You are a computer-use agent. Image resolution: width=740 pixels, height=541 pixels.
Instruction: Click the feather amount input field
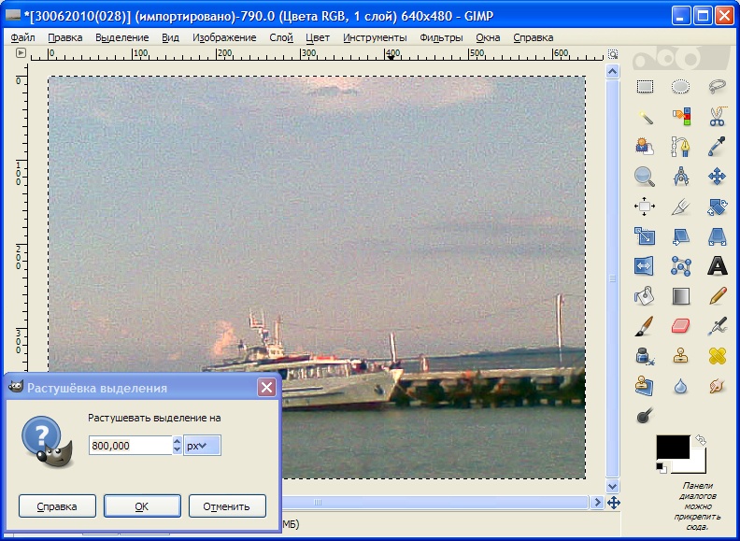(x=130, y=446)
